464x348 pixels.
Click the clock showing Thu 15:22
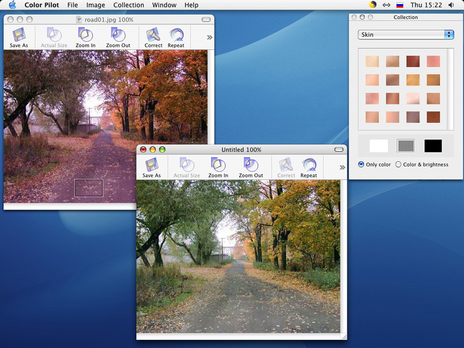pos(426,5)
